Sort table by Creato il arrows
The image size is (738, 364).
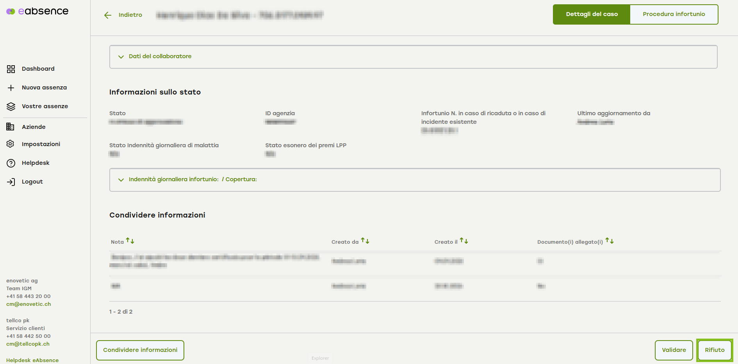[464, 241]
